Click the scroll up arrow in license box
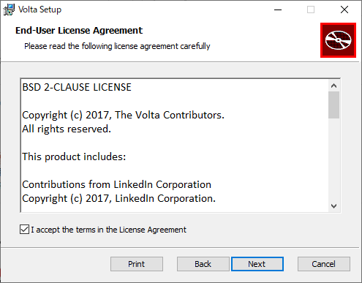The height and width of the screenshot is (283, 362). [x=333, y=86]
